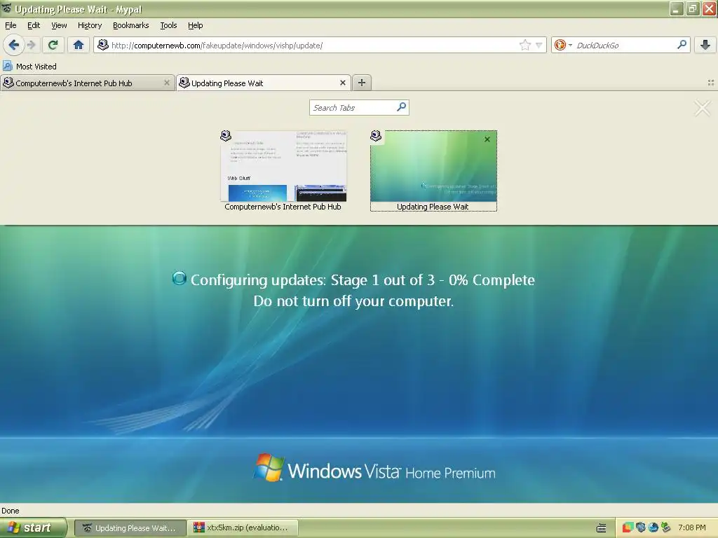The width and height of the screenshot is (718, 538).
Task: Open the File menu
Action: pos(11,25)
